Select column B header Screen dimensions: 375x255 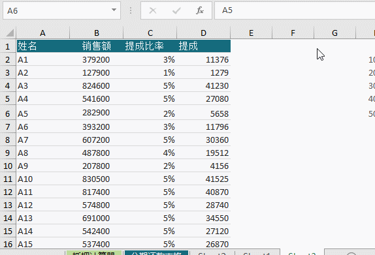97,33
